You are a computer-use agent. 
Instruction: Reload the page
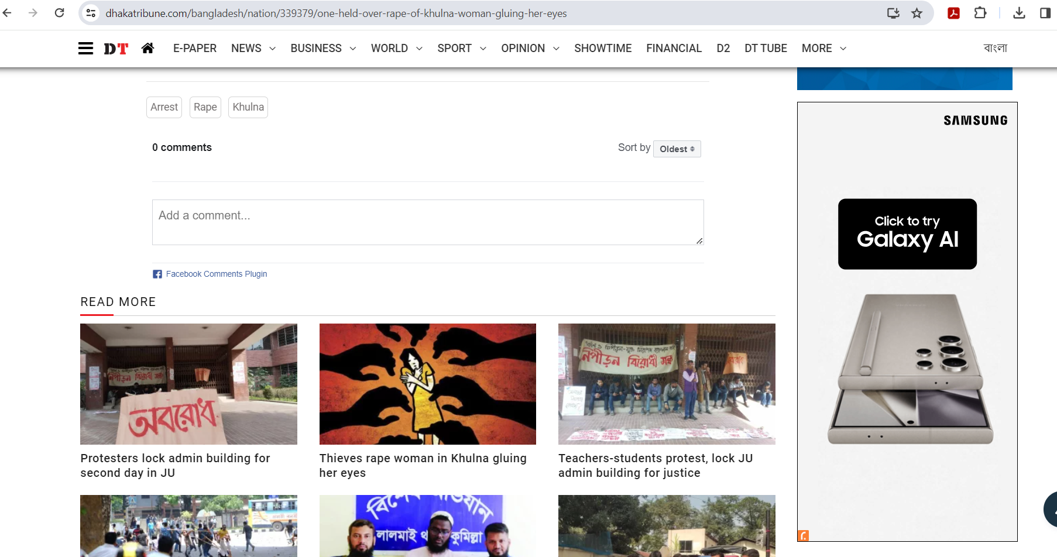pyautogui.click(x=59, y=13)
